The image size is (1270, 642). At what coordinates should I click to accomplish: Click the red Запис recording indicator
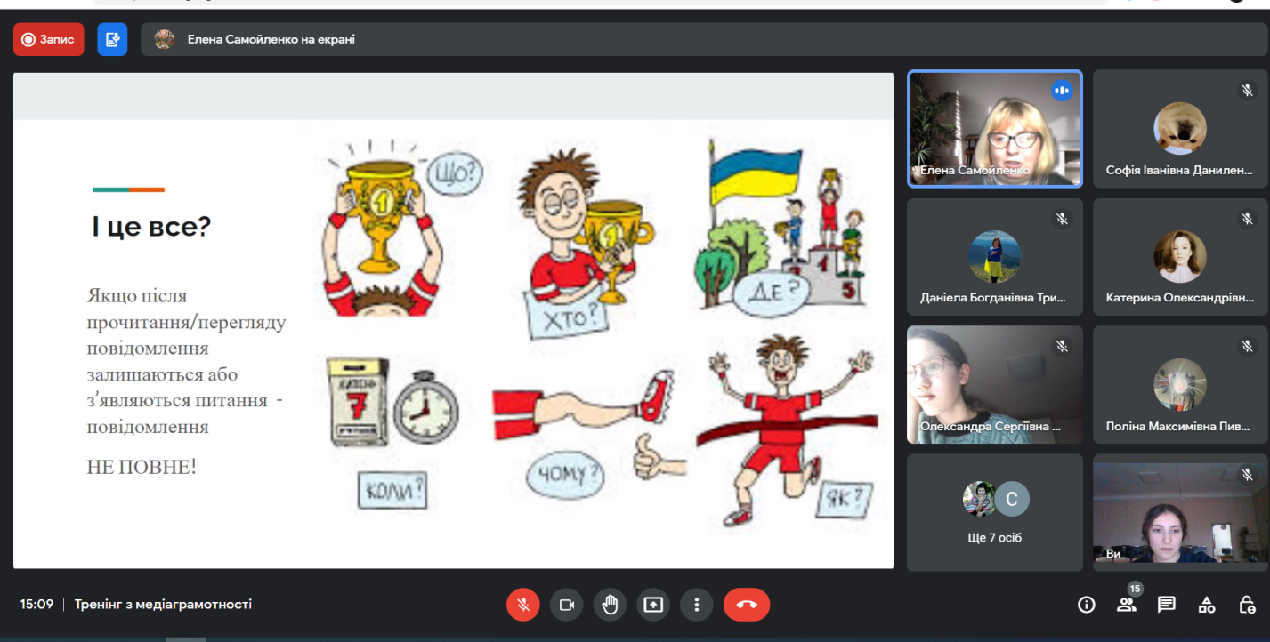(x=49, y=39)
